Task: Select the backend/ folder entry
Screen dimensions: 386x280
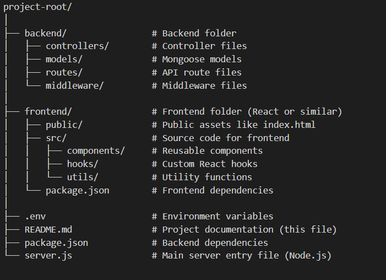Action: point(46,33)
